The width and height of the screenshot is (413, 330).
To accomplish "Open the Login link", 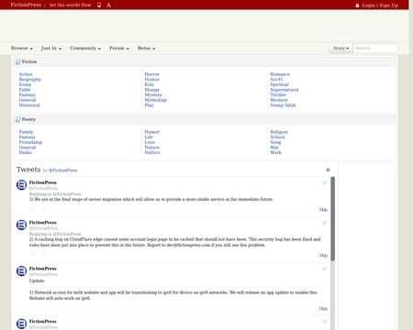I will tap(368, 5).
